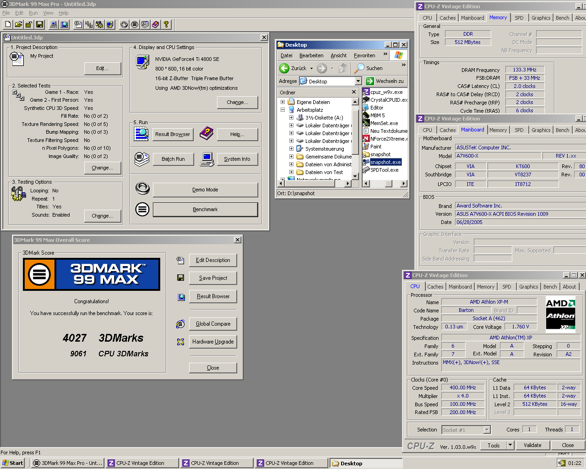This screenshot has height=469, width=586.
Task: Click the file list horizontal scrollbar right arrow
Action: pos(404,183)
